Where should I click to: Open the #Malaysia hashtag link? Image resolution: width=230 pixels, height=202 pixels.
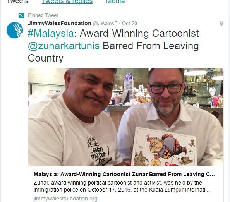51,34
